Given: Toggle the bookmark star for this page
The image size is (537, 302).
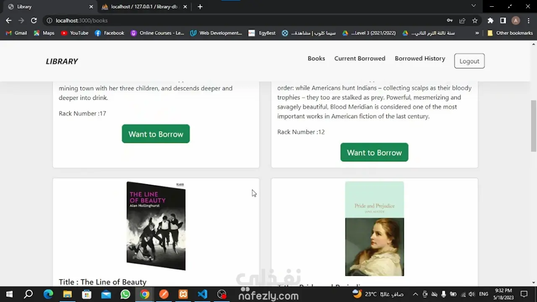Looking at the screenshot, I should pos(474,20).
